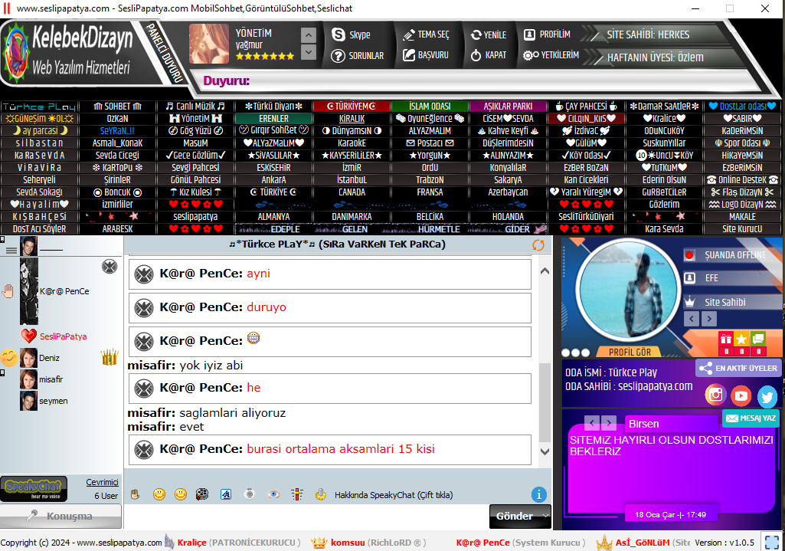
Task: Click the blue info icon in chat toolbar
Action: pos(539,495)
